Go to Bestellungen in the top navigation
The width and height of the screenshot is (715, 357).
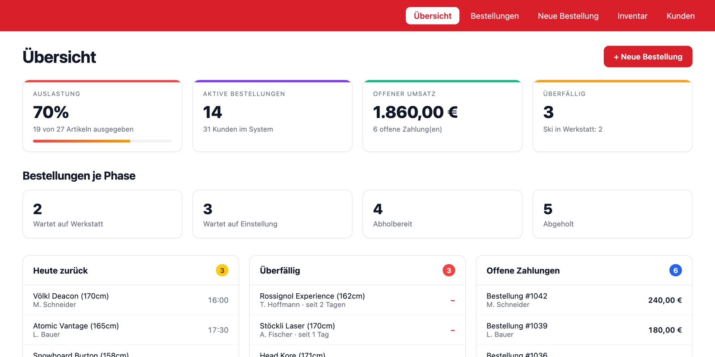click(495, 16)
